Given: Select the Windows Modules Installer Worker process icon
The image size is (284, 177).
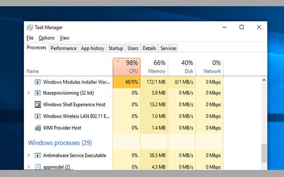Looking at the screenshot, I should point(38,82).
